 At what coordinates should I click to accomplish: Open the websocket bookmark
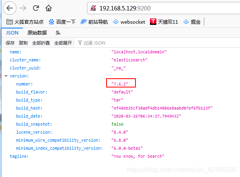pyautogui.click(x=129, y=22)
